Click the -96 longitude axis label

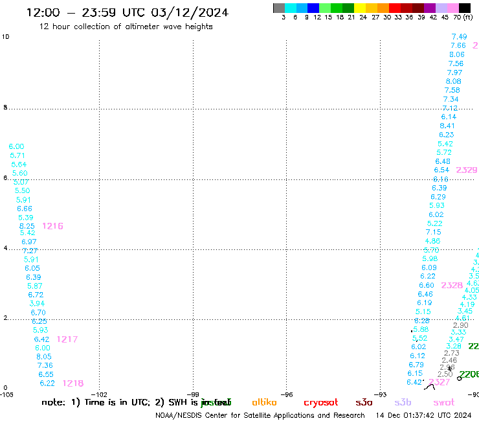click(x=286, y=394)
